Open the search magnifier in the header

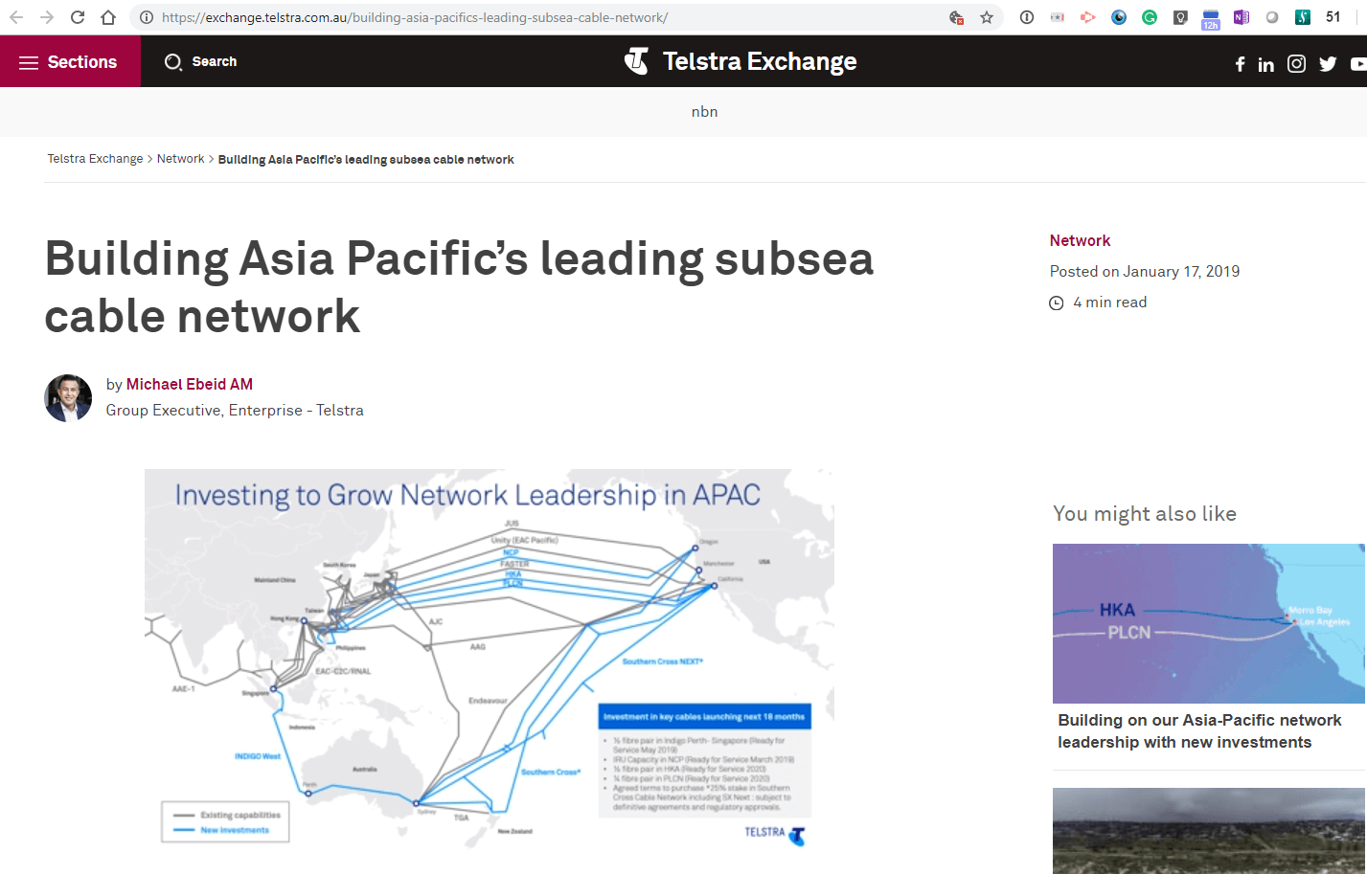pyautogui.click(x=173, y=61)
